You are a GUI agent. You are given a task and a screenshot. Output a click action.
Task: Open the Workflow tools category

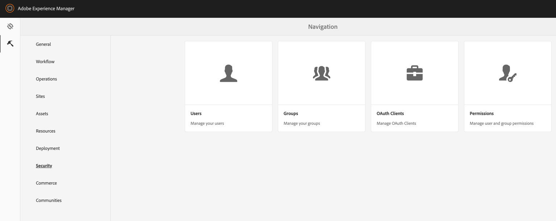45,61
